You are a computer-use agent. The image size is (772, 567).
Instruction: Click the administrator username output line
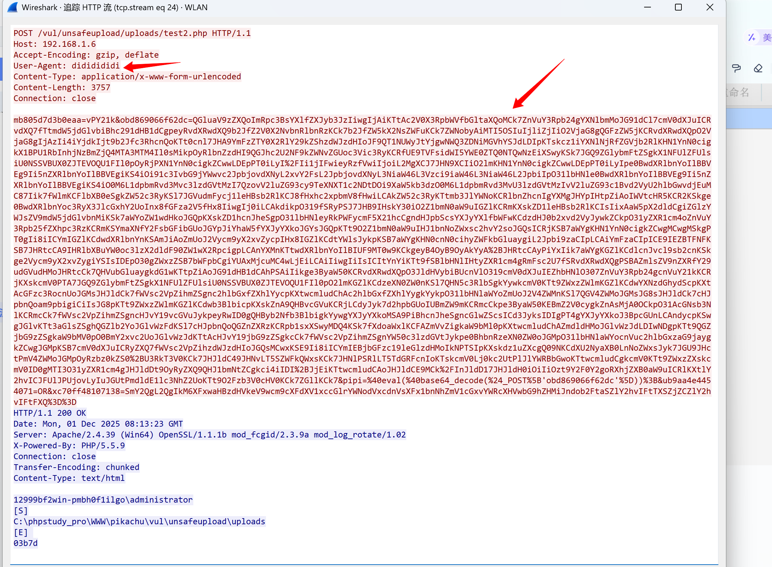point(103,500)
